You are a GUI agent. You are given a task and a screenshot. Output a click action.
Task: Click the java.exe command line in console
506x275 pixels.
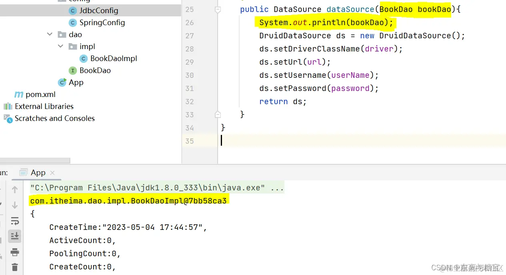(157, 188)
